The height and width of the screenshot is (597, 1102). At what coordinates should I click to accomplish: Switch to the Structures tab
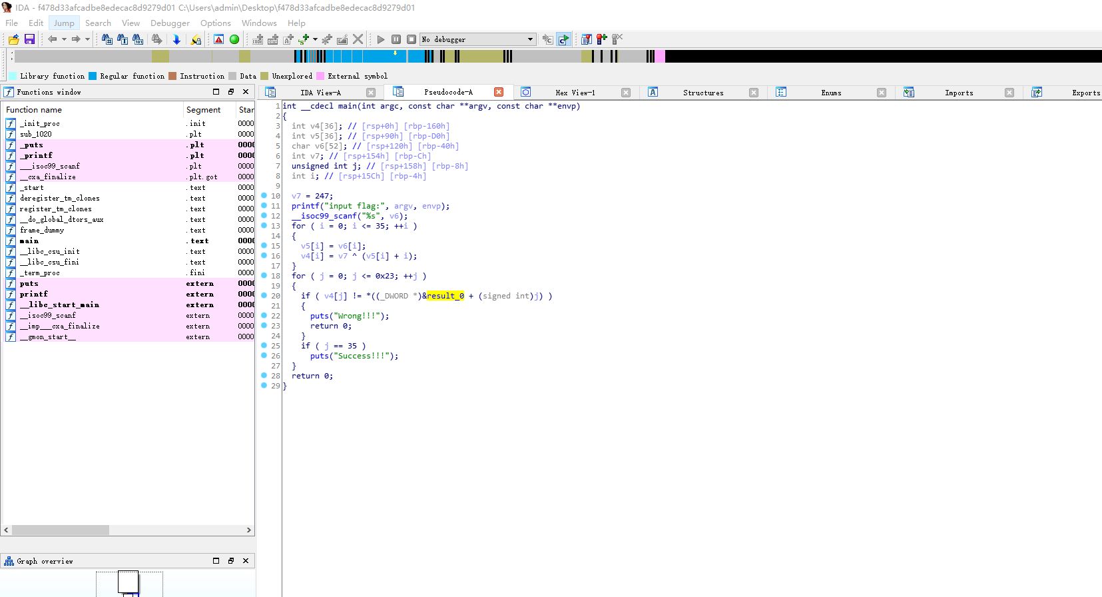click(703, 93)
